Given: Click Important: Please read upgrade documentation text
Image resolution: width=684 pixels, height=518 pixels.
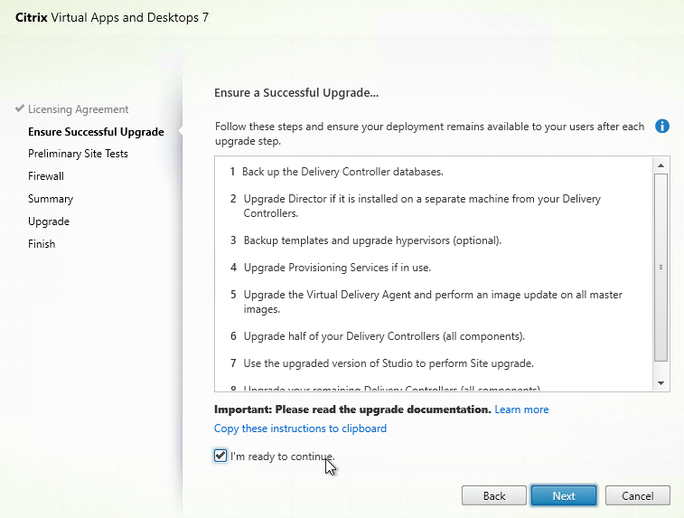Looking at the screenshot, I should pyautogui.click(x=352, y=410).
